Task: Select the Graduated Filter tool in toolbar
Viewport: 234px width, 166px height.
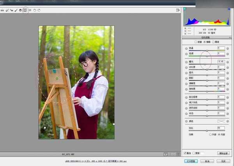Action: [21, 10]
